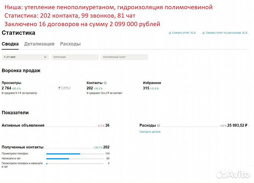Click the funnel conversion 7,31% indicator
Image resolution: width=254 pixels, height=183 pixels.
[x=64, y=88]
